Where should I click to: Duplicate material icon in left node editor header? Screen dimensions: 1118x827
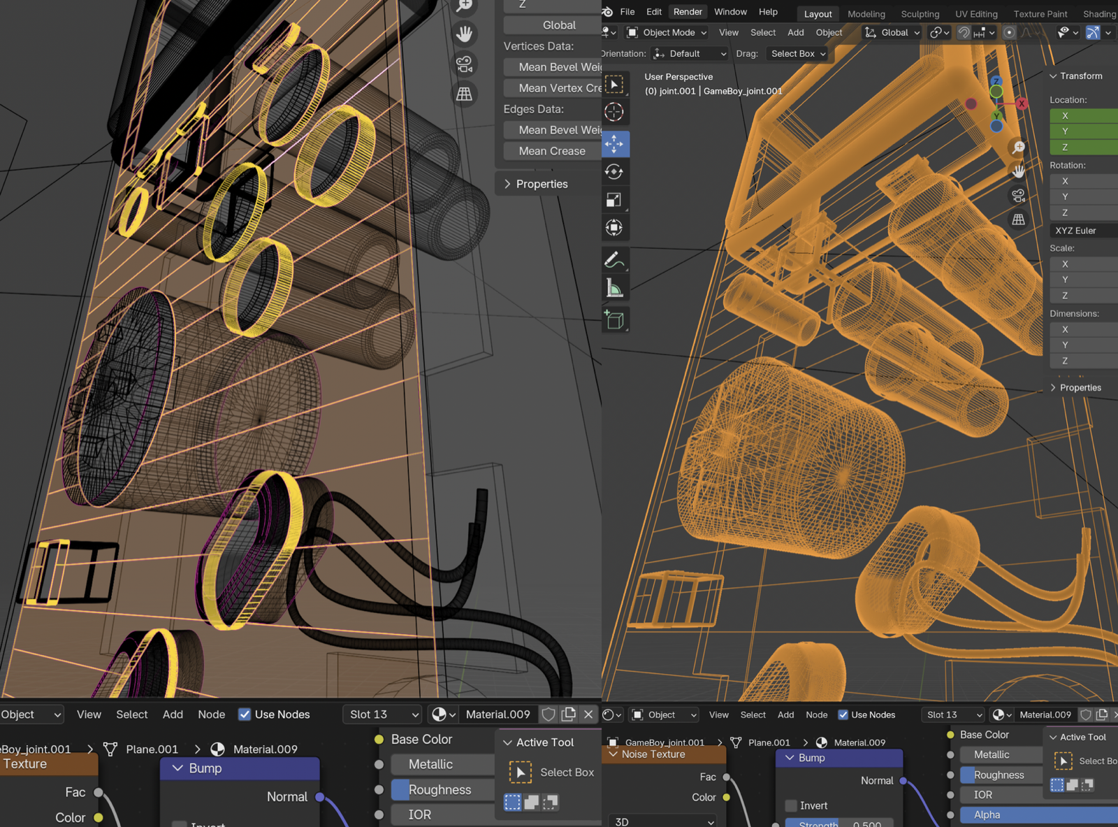tap(569, 714)
